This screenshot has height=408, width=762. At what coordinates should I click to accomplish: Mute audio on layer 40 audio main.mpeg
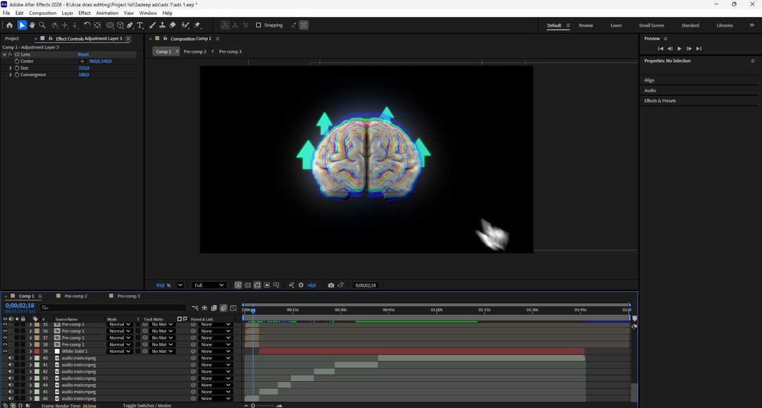point(11,358)
